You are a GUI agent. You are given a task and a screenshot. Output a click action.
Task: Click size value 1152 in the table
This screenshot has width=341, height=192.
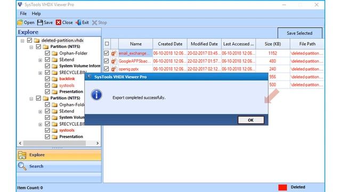click(x=273, y=53)
